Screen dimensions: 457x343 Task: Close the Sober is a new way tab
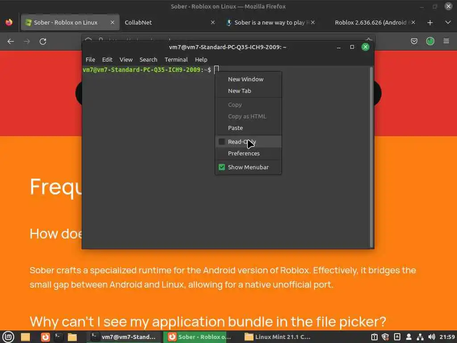313,22
